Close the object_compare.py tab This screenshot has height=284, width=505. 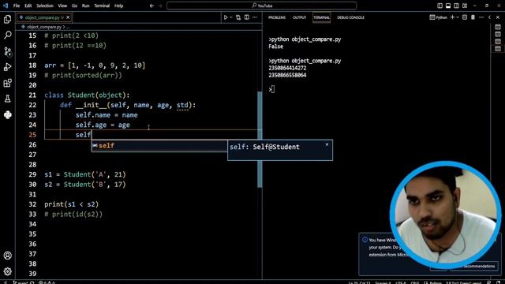tap(68, 17)
